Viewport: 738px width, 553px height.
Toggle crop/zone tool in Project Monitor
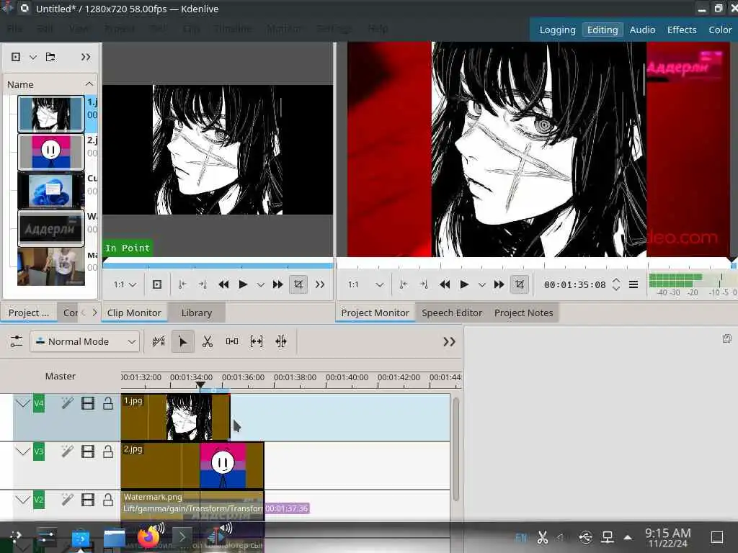[519, 284]
